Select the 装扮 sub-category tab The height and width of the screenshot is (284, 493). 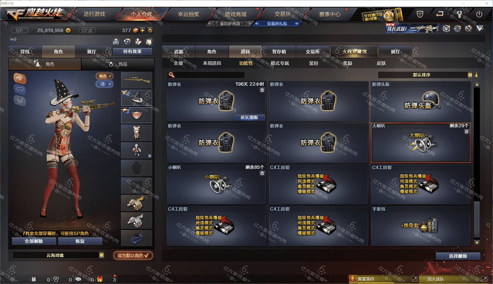313,63
